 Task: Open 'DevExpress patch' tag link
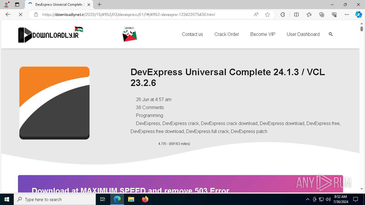[249, 131]
